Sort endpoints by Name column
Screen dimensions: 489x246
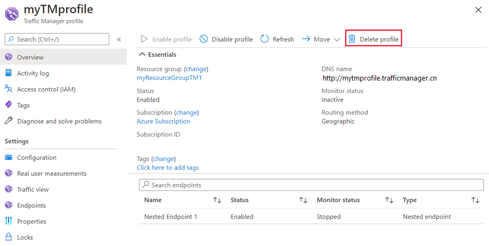(217, 200)
